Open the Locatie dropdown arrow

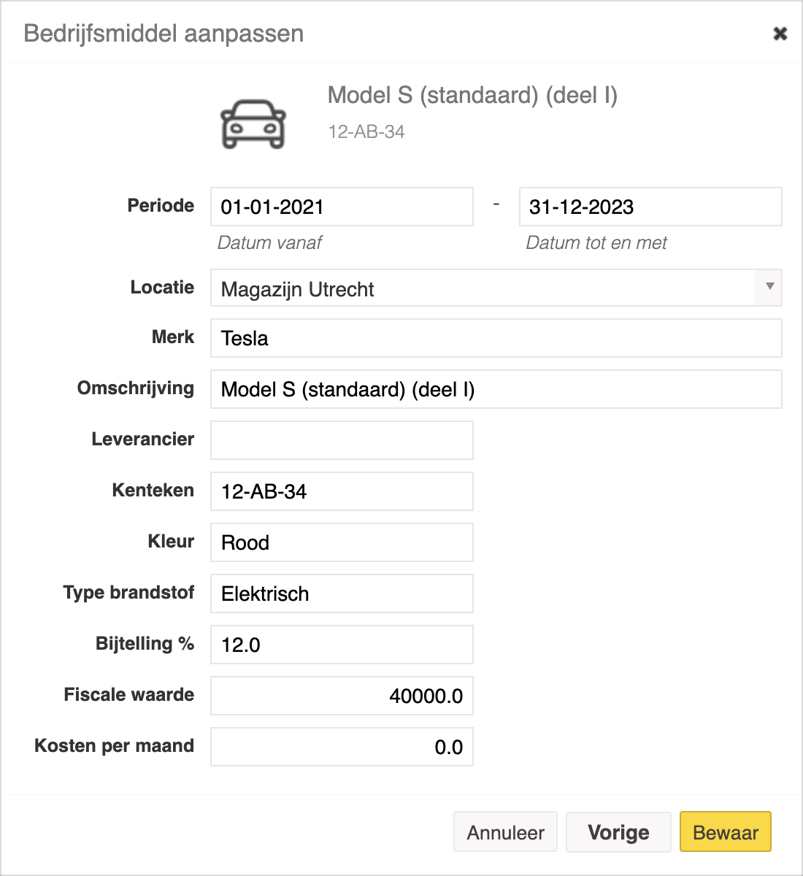(769, 287)
